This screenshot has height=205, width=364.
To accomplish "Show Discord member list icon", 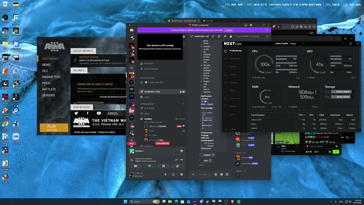I will tap(231, 36).
